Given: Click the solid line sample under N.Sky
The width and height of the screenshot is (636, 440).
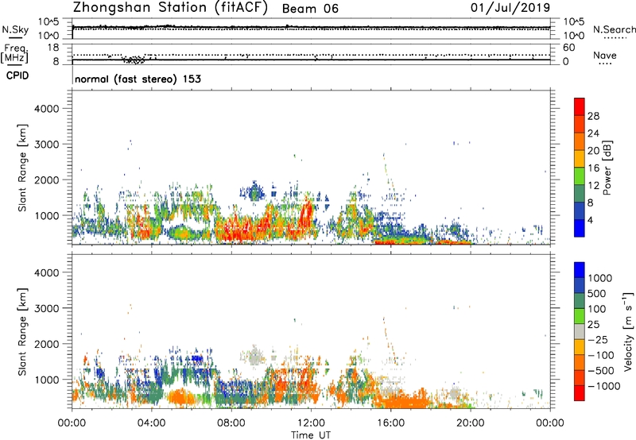Looking at the screenshot, I should tap(15, 37).
